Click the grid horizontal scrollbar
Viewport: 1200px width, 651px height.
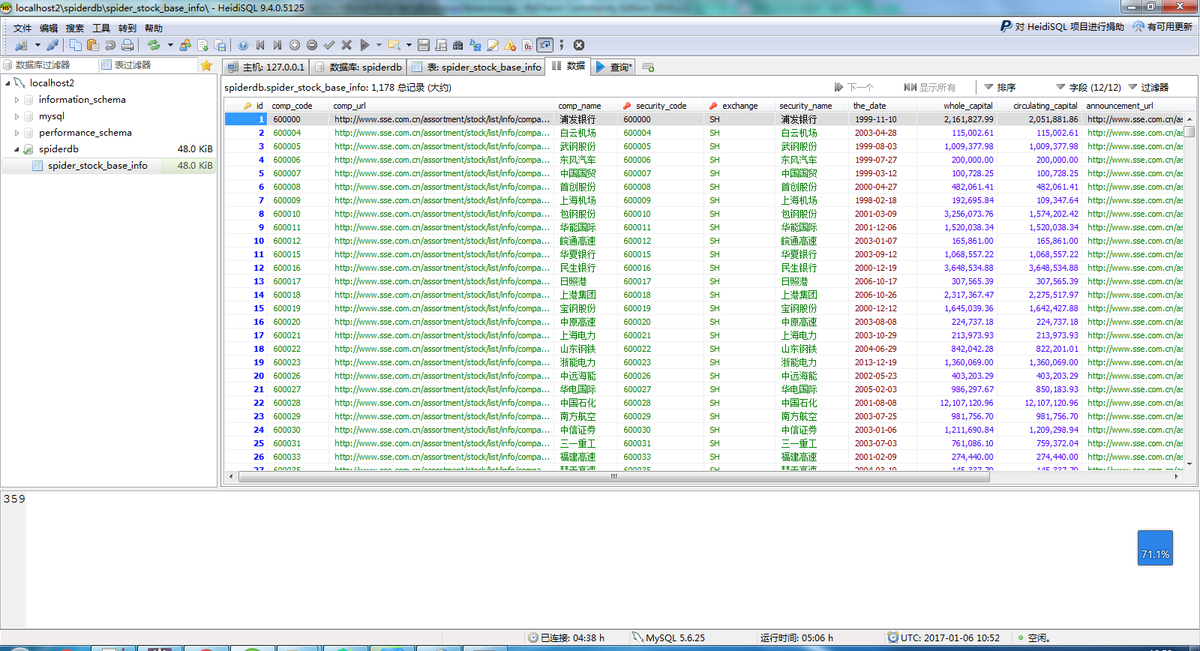click(x=613, y=476)
